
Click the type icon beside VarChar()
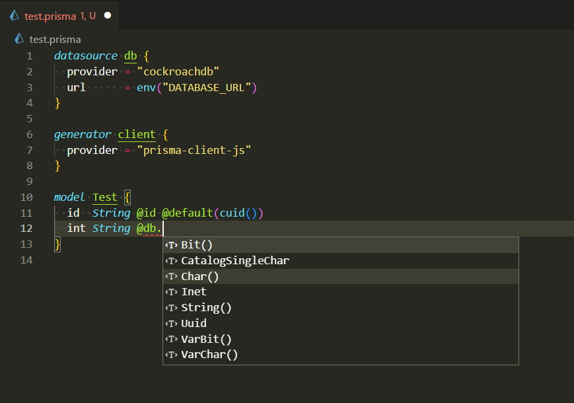tap(171, 355)
